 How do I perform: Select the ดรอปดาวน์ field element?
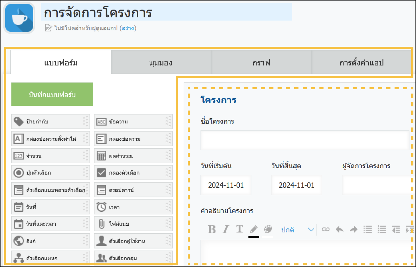pyautogui.click(x=133, y=190)
